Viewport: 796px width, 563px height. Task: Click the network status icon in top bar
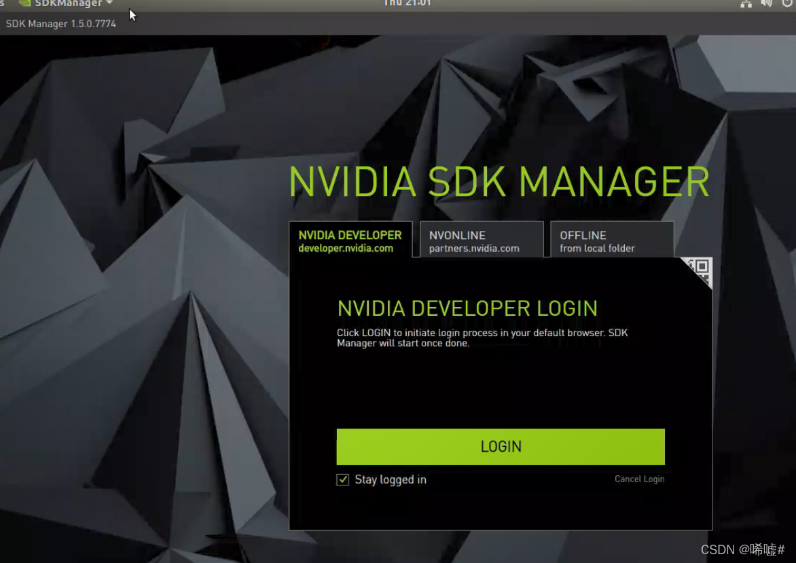point(746,3)
